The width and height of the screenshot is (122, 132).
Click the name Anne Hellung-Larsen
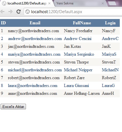pos(82,93)
